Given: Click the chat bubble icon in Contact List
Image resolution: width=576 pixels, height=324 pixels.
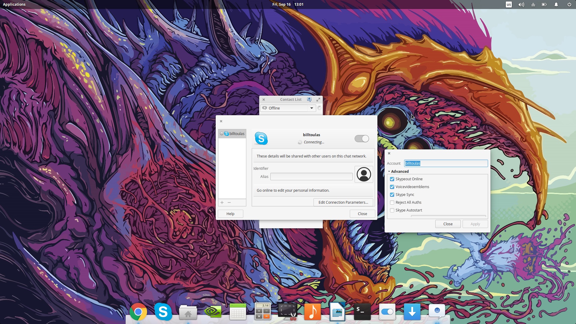Looking at the screenshot, I should click(309, 100).
